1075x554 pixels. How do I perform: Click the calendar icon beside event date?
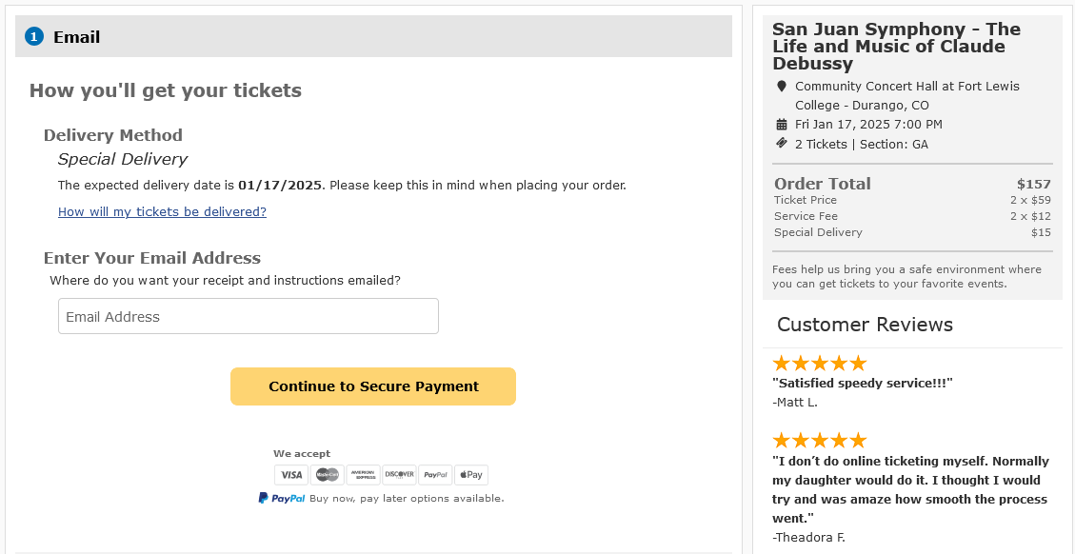782,125
